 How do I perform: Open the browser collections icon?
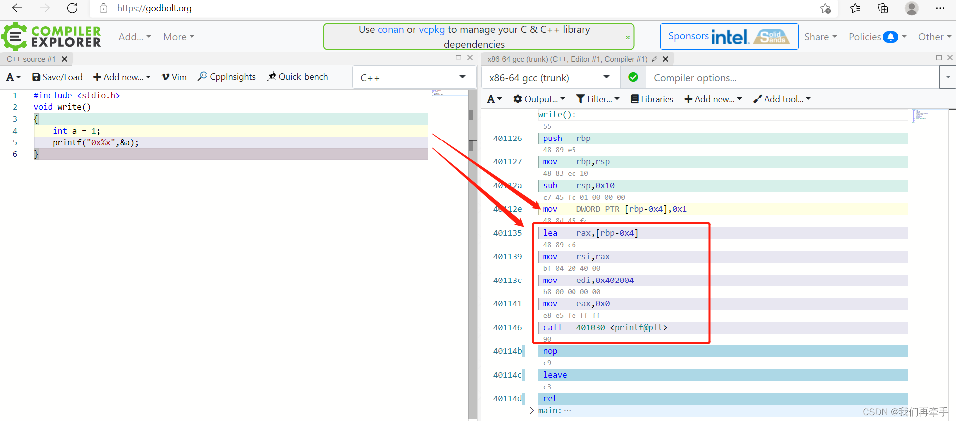(883, 8)
